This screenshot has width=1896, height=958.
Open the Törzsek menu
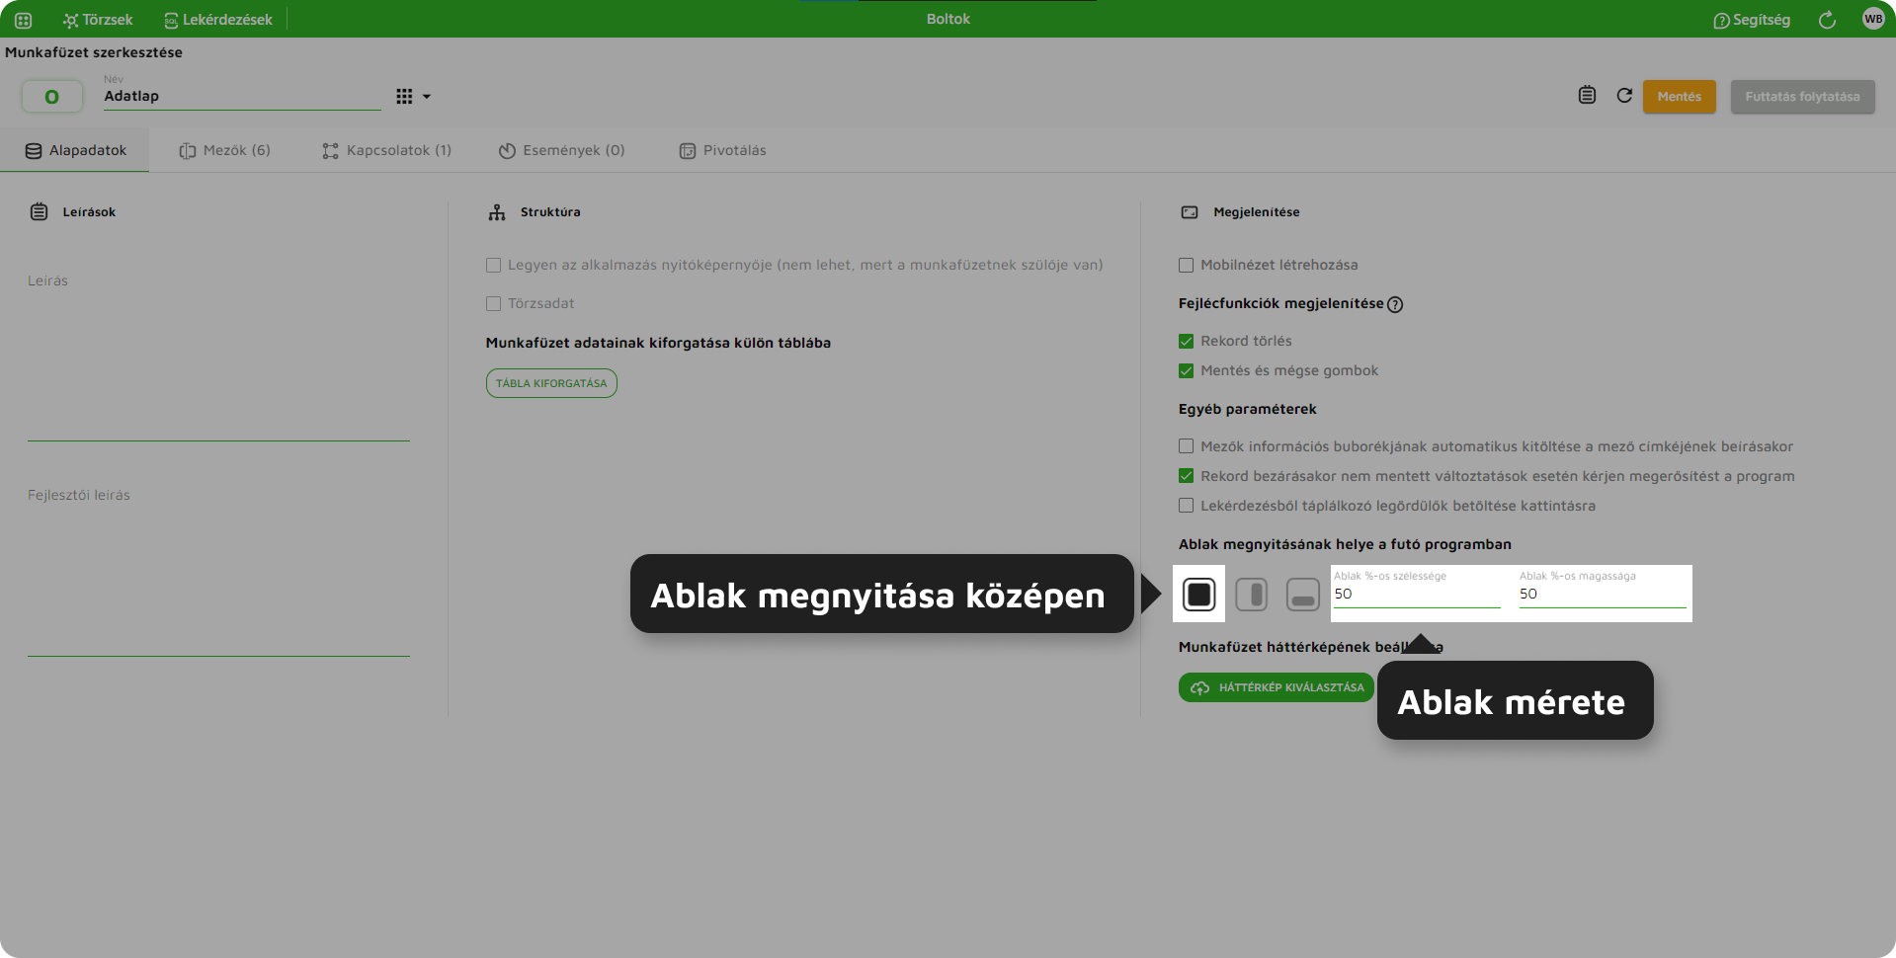click(97, 20)
